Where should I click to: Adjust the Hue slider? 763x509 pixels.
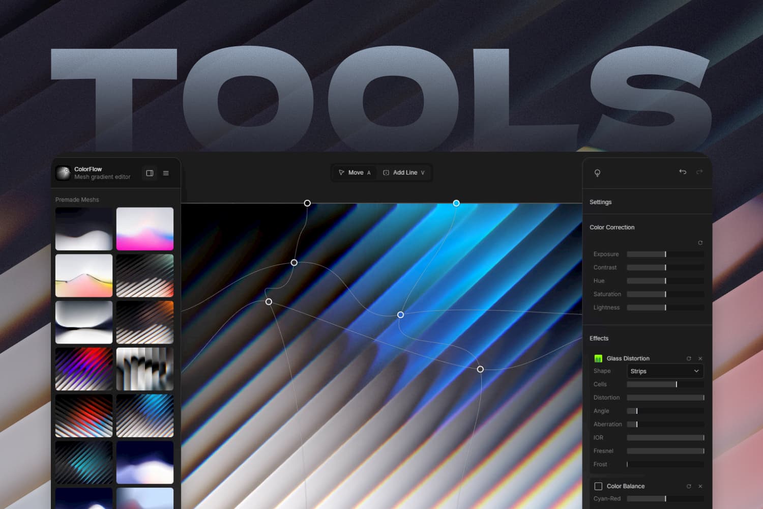click(x=665, y=280)
